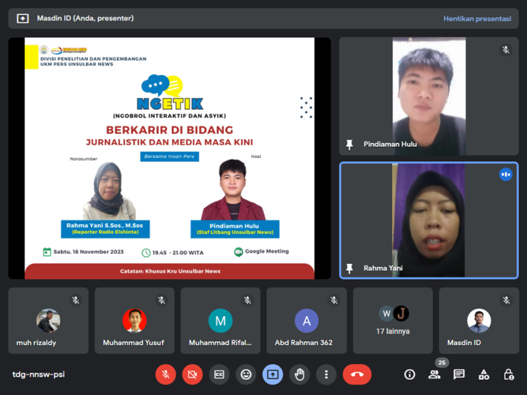Click Hentikan presentasi link
Image resolution: width=527 pixels, height=395 pixels.
click(x=477, y=18)
